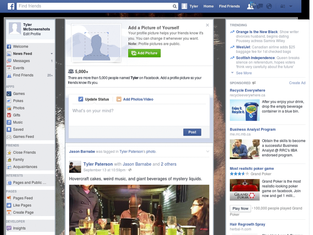
Task: Click the Find Friends sidebar icon
Action: [x=9, y=75]
